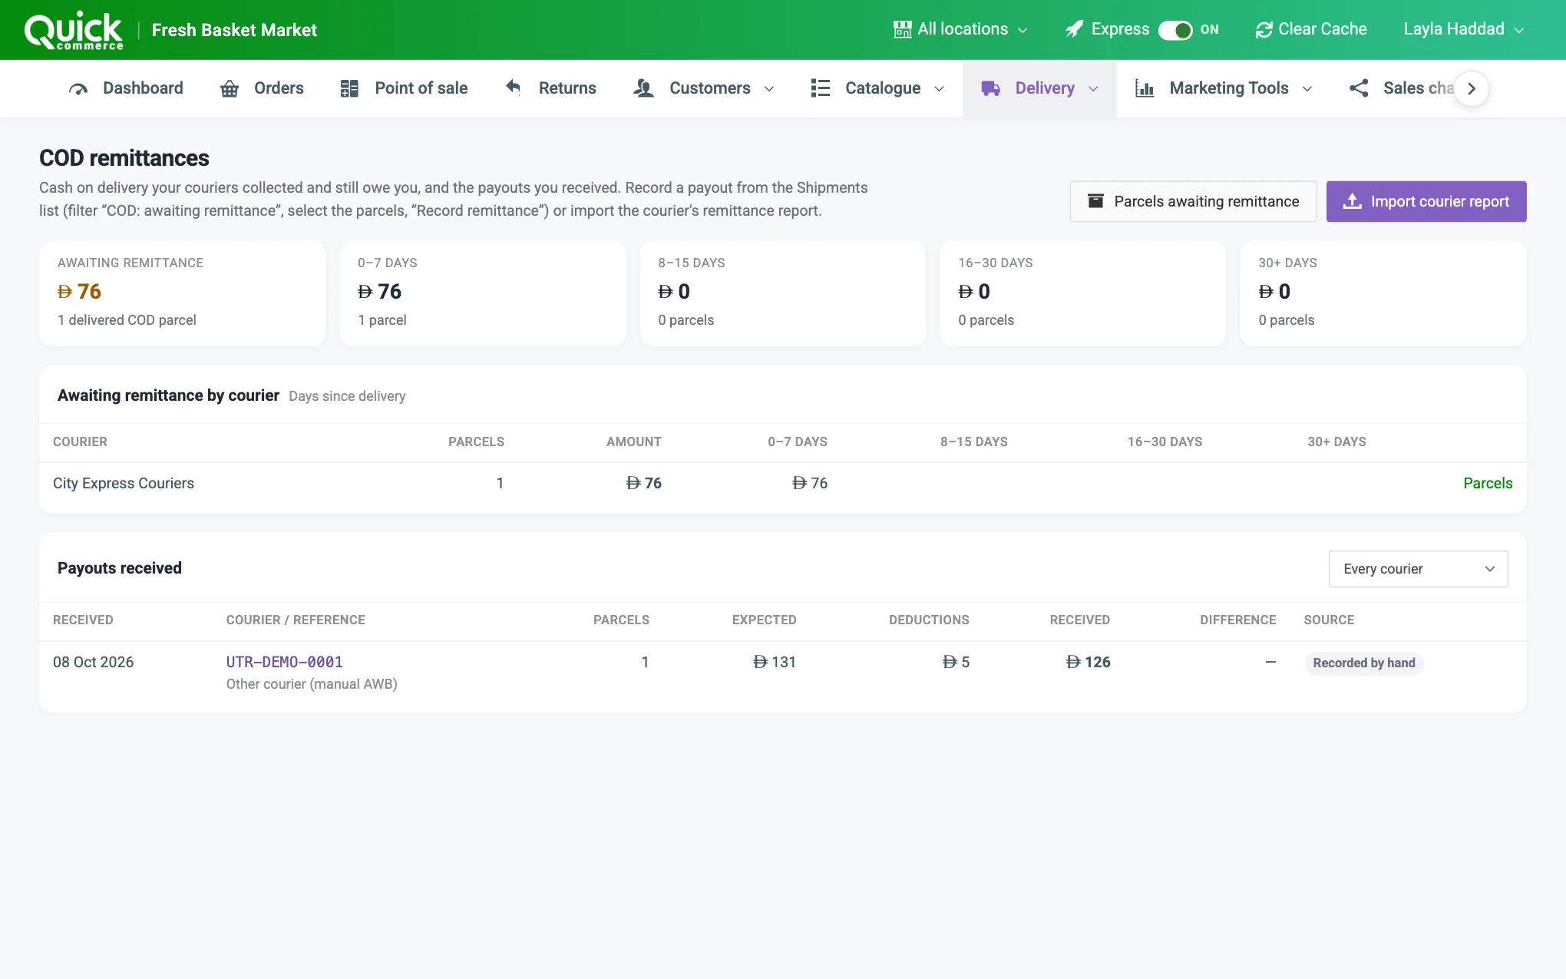Click the Quick commerce logo
The height and width of the screenshot is (979, 1566).
point(74,31)
